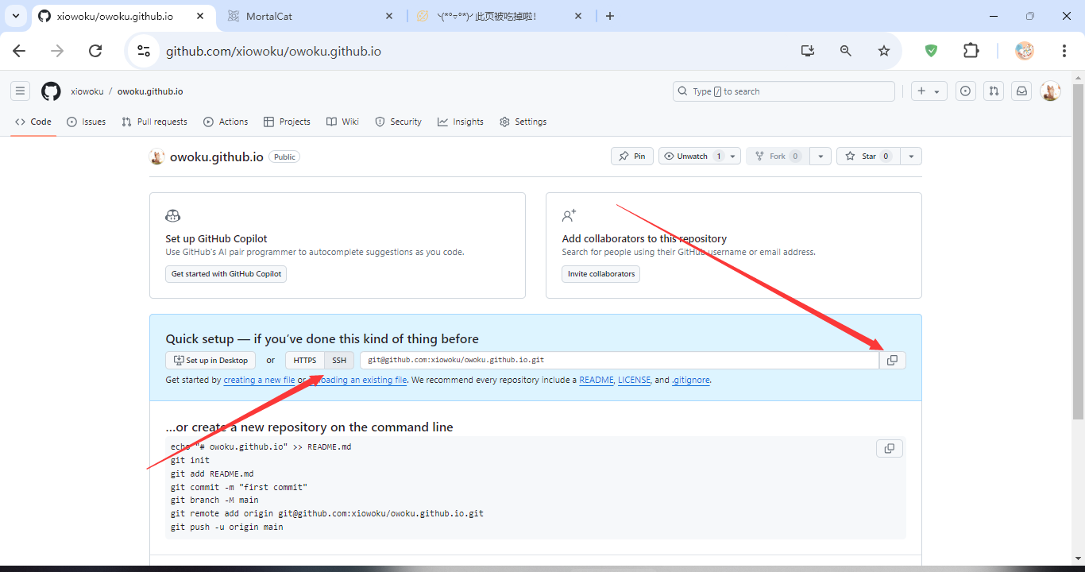This screenshot has height=572, width=1085.
Task: Open the pull requests icon in header
Action: click(x=994, y=91)
